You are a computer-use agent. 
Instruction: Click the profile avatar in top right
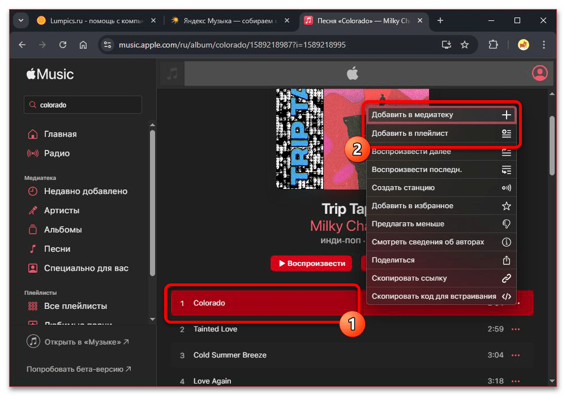539,72
